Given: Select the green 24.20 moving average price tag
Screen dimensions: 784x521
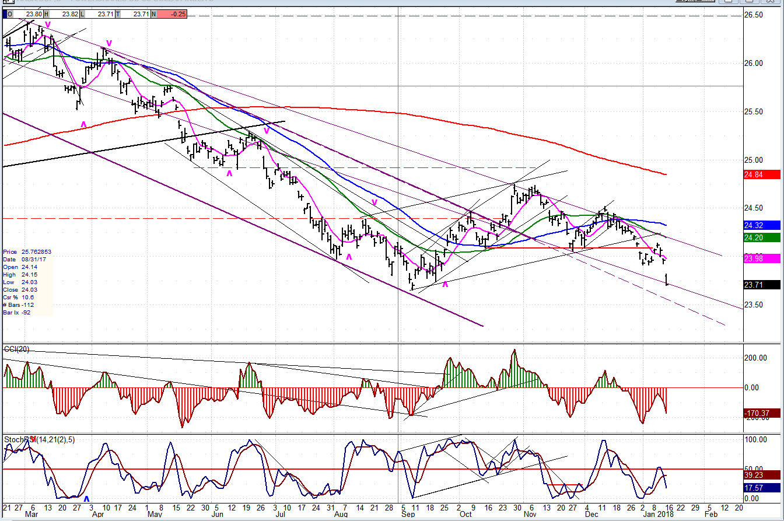Looking at the screenshot, I should (762, 237).
